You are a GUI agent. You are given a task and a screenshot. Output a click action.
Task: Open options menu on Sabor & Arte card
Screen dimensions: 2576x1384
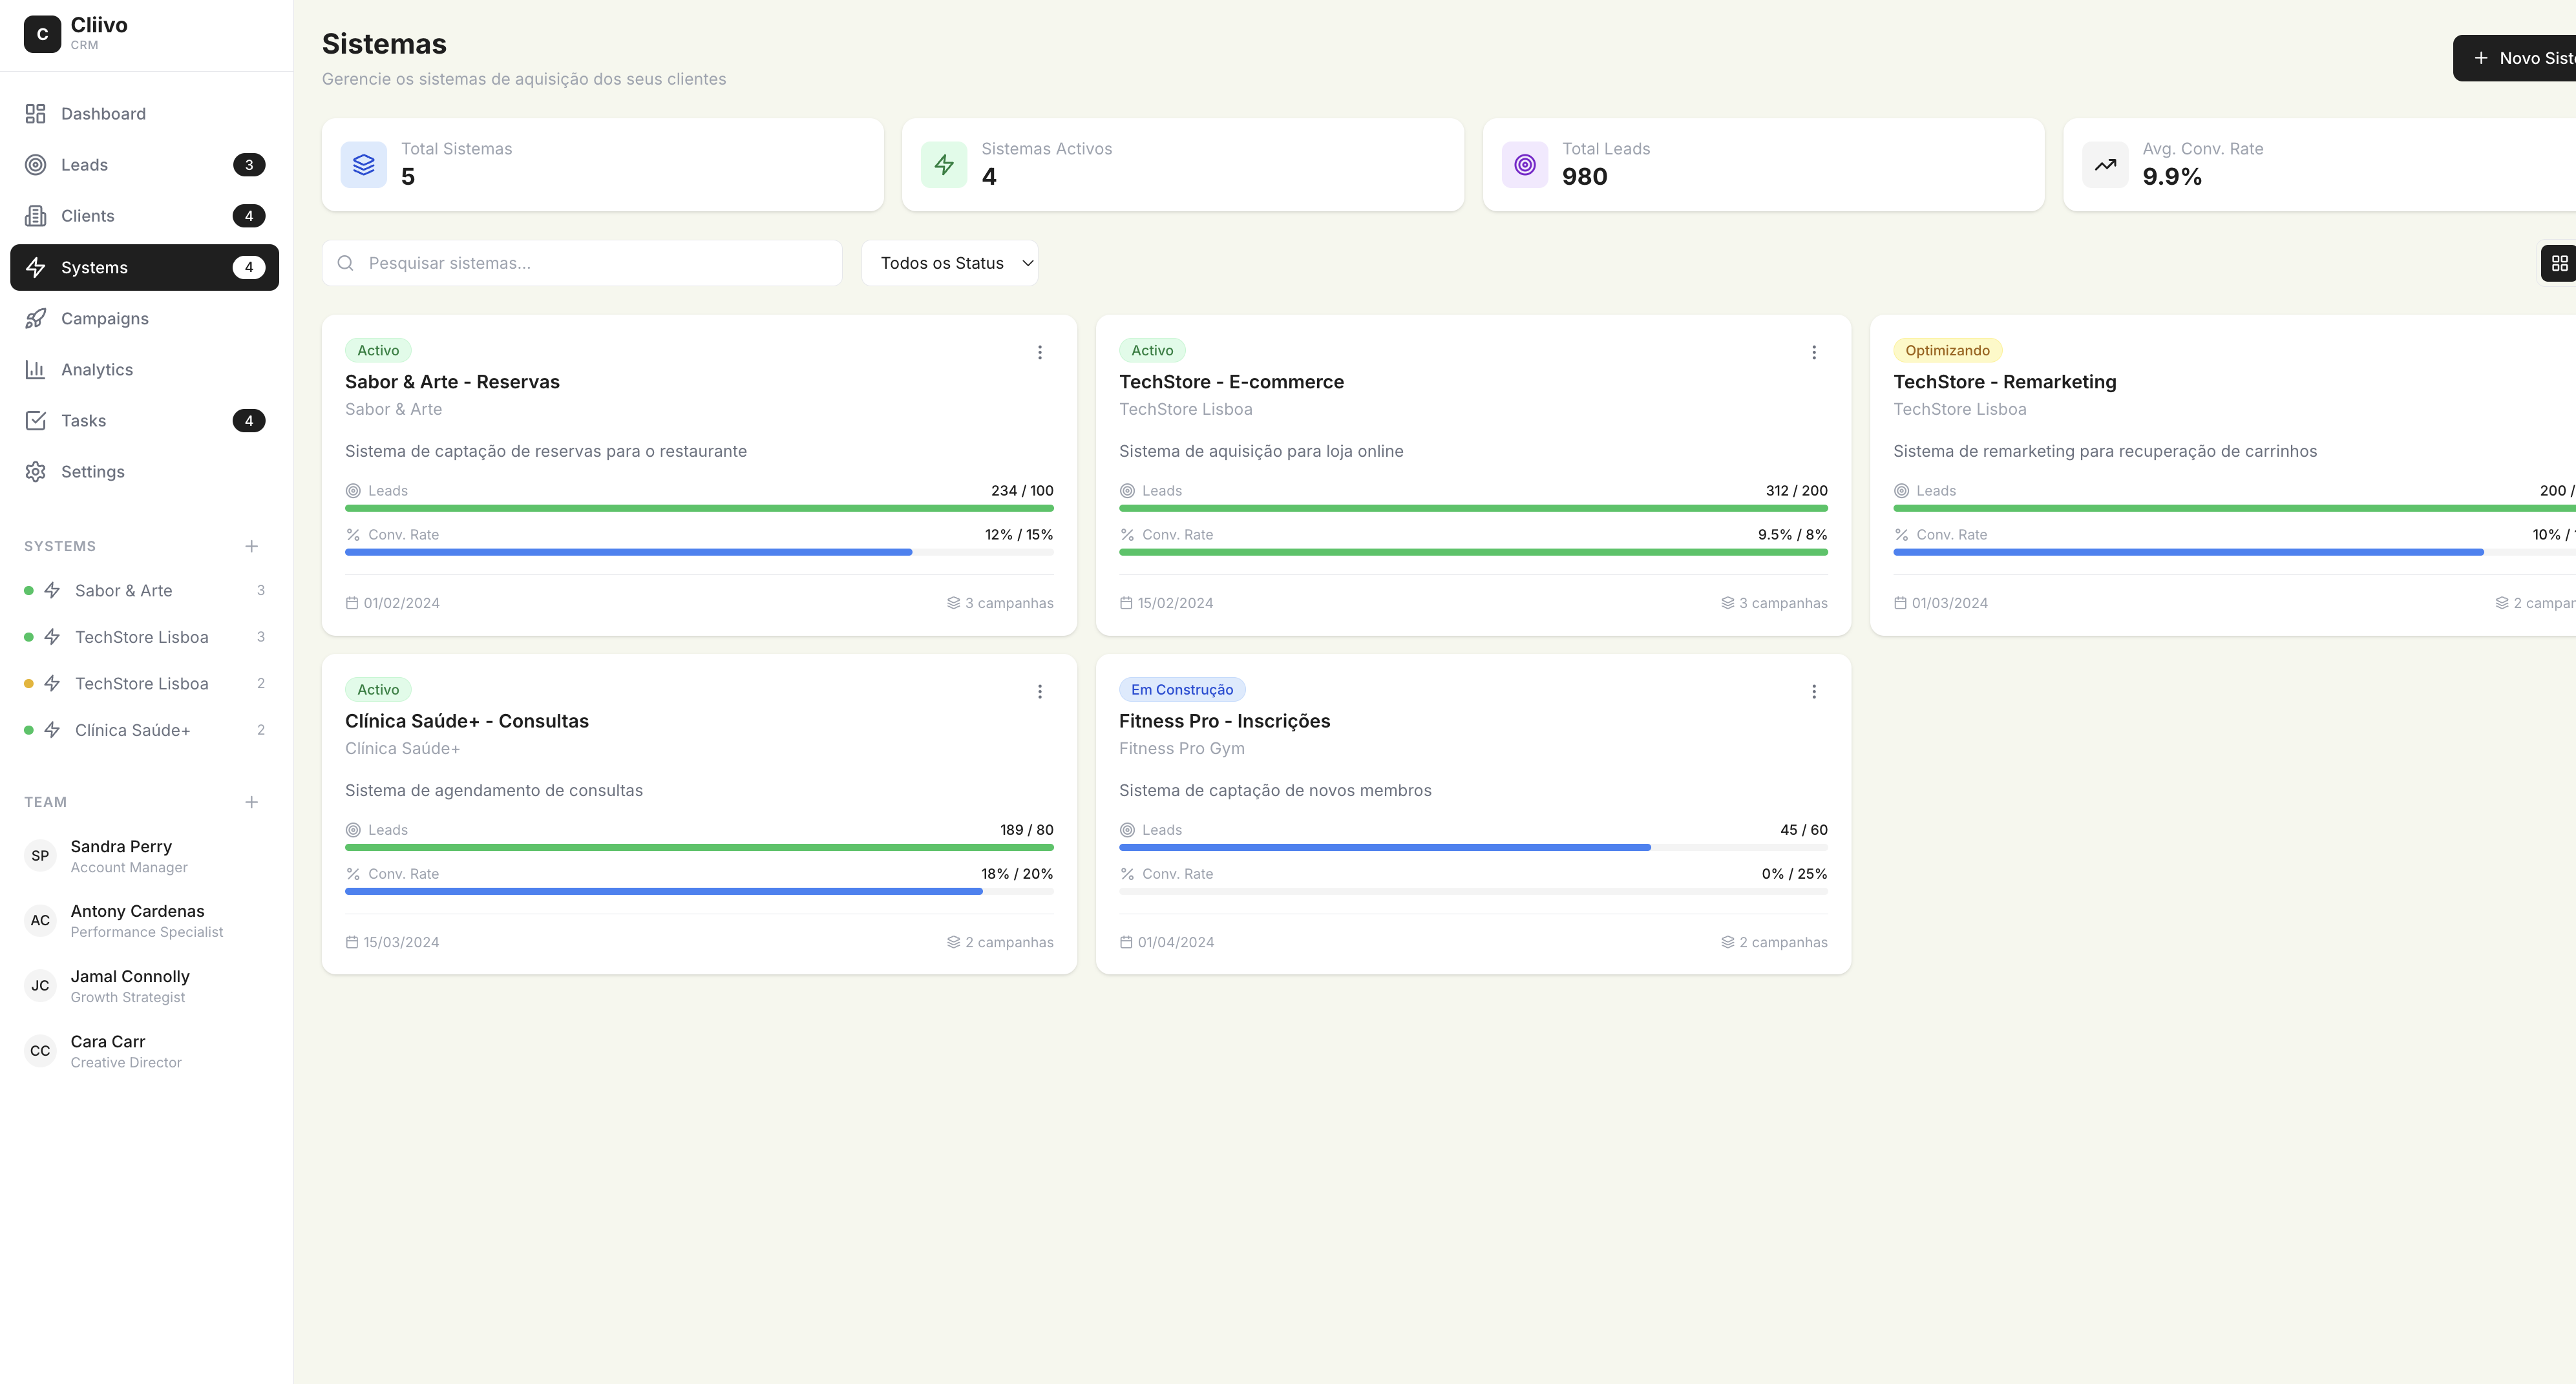[1039, 352]
